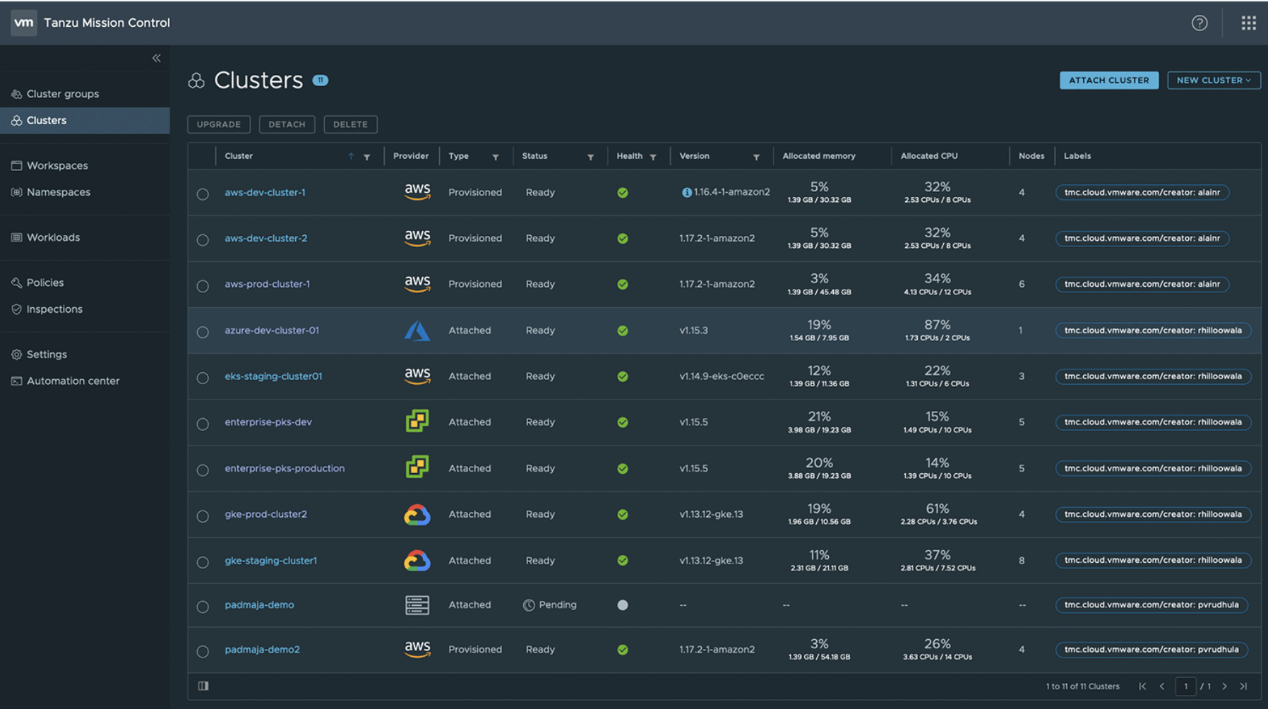Image resolution: width=1268 pixels, height=709 pixels.
Task: Click the column settings icon at the table bottom
Action: click(x=204, y=686)
